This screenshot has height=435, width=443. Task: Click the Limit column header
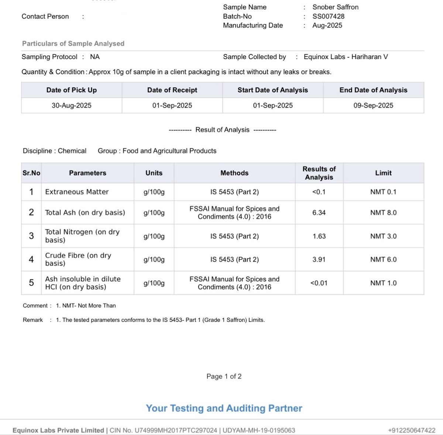coord(383,173)
